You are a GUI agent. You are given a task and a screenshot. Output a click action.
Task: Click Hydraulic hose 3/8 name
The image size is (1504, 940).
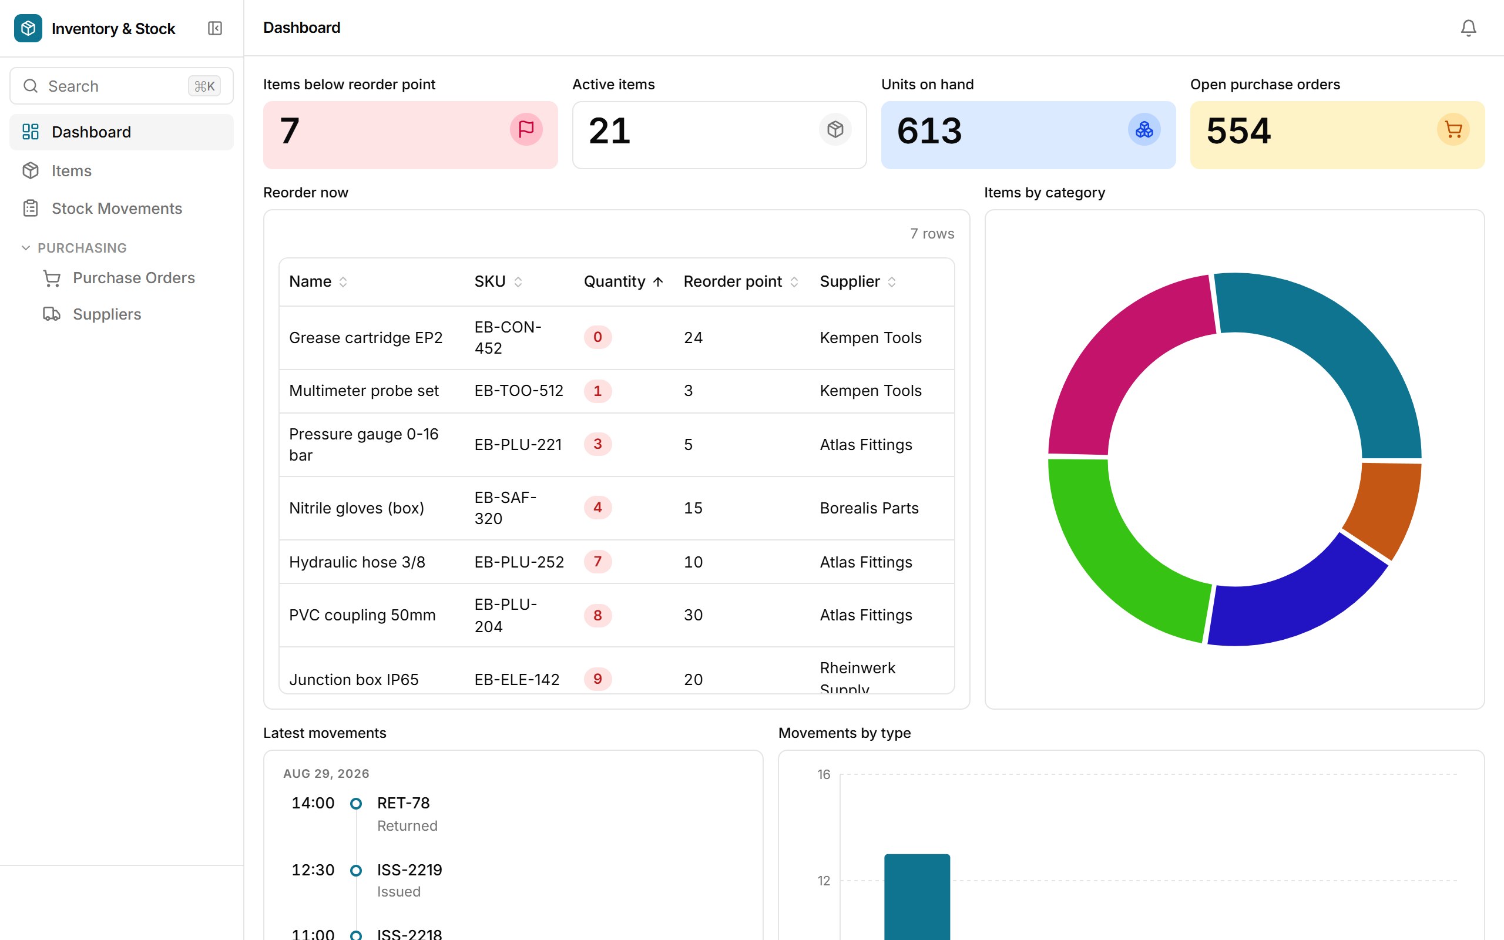pos(357,562)
